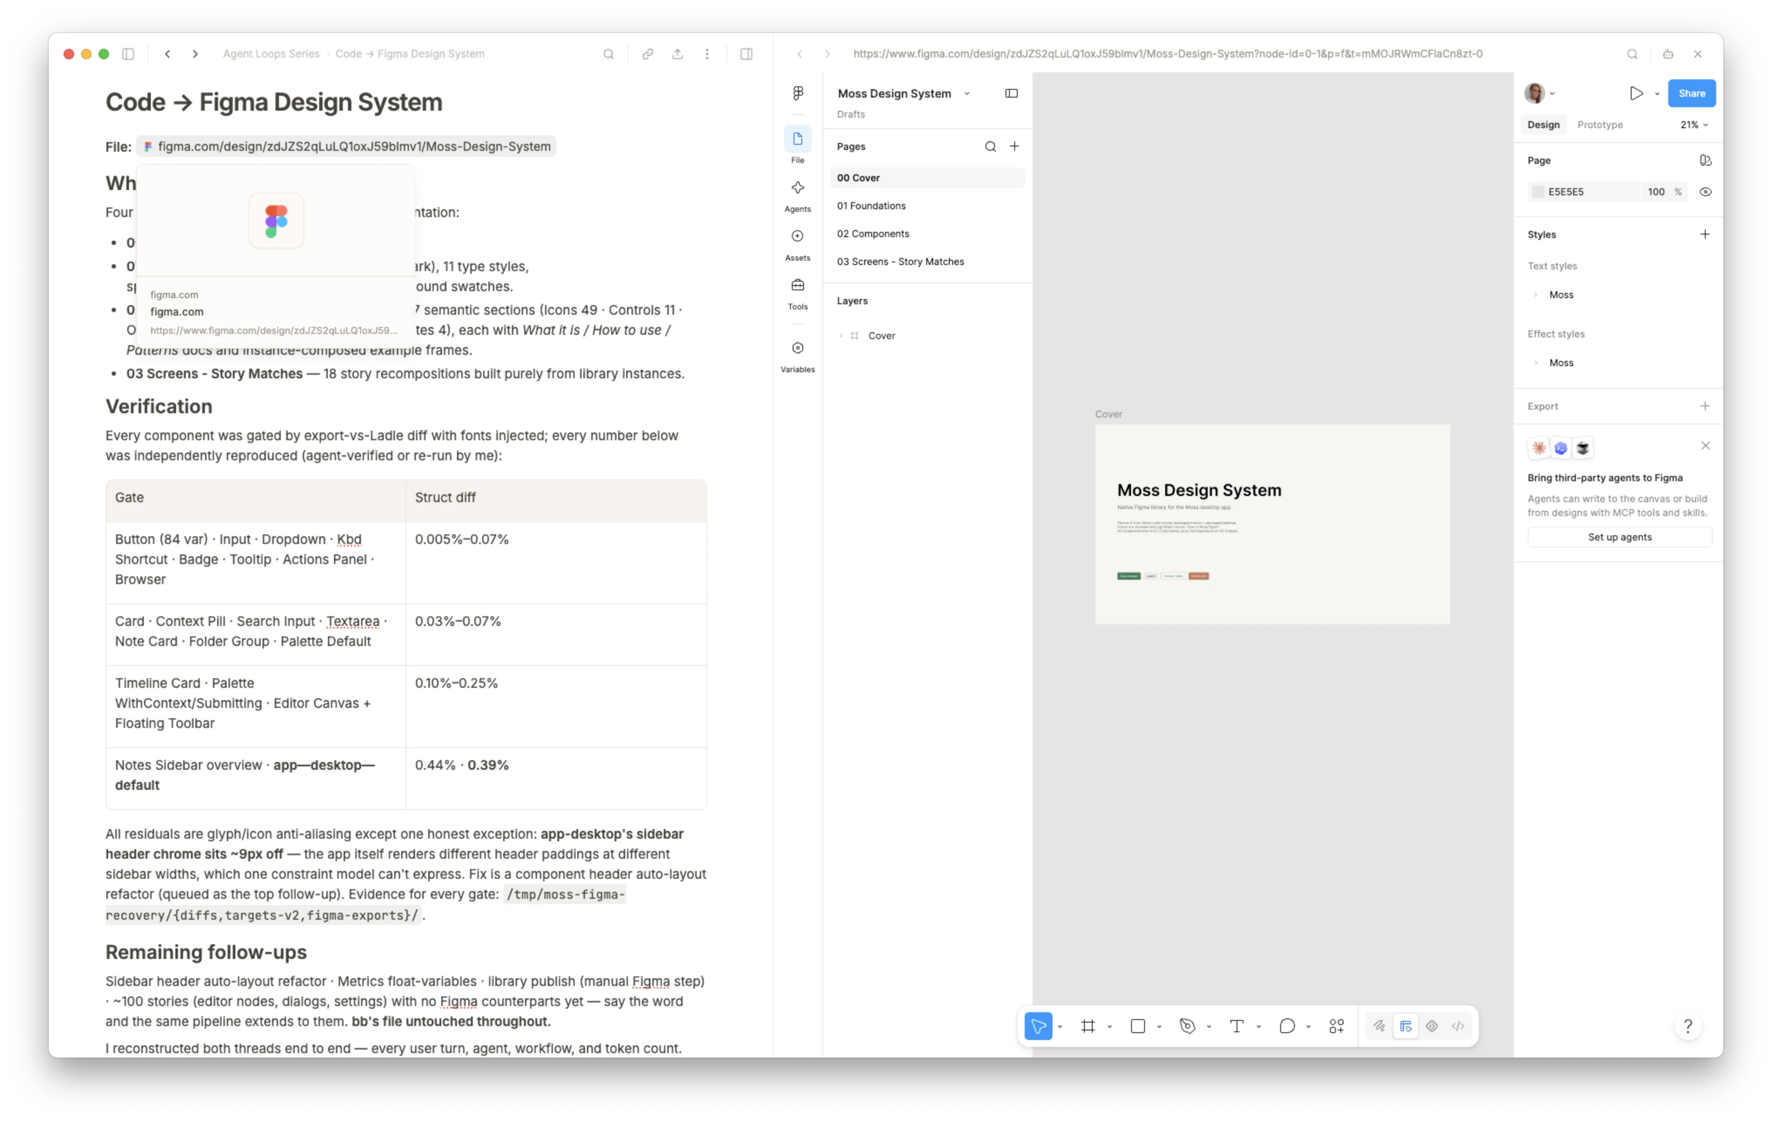Switch to the Design tab
The image size is (1772, 1122).
tap(1542, 125)
